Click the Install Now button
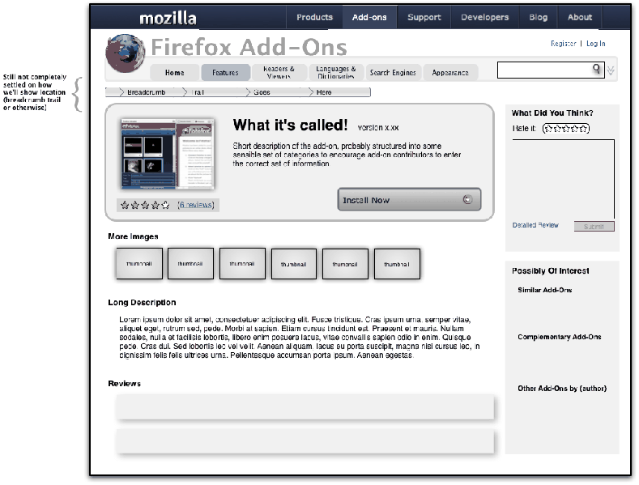639x485 pixels. [409, 200]
